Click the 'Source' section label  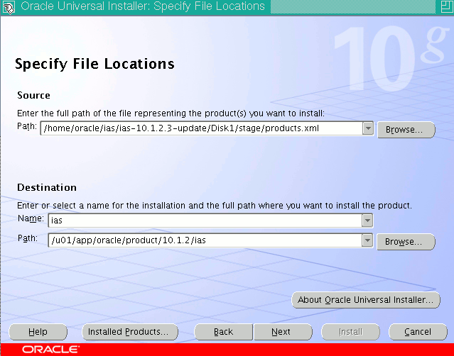click(33, 95)
